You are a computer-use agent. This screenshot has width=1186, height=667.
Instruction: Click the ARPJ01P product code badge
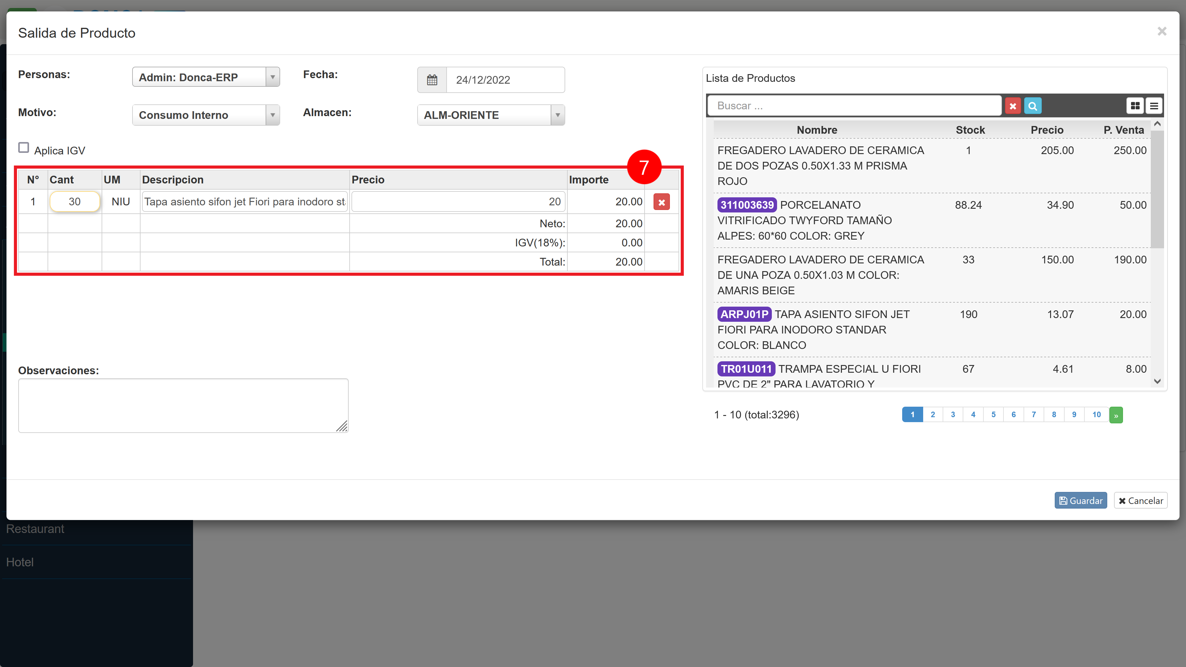(x=744, y=314)
